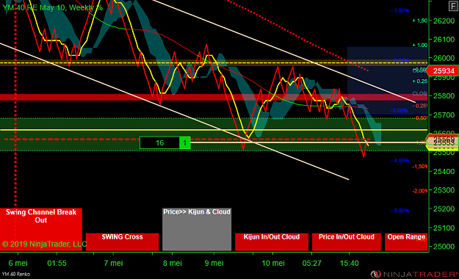Click the 15:40 time axis label
This screenshot has height=279, width=459.
pyautogui.click(x=350, y=263)
